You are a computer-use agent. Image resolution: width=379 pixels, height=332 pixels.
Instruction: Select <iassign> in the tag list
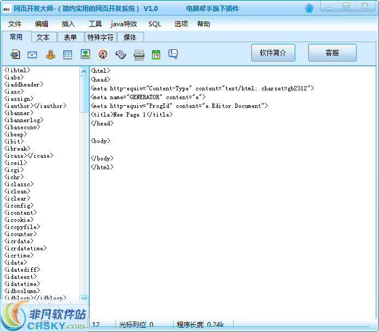(x=19, y=99)
